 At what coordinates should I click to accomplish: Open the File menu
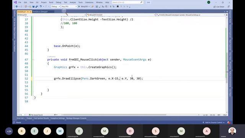[20, 3]
